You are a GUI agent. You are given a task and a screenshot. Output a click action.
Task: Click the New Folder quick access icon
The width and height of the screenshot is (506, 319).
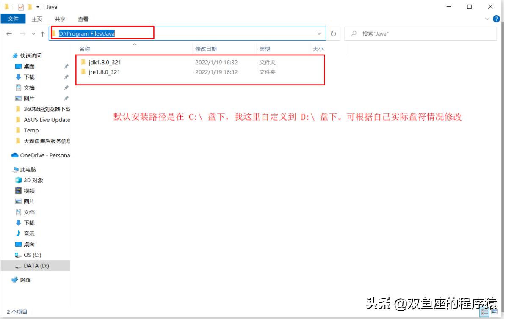(30, 7)
